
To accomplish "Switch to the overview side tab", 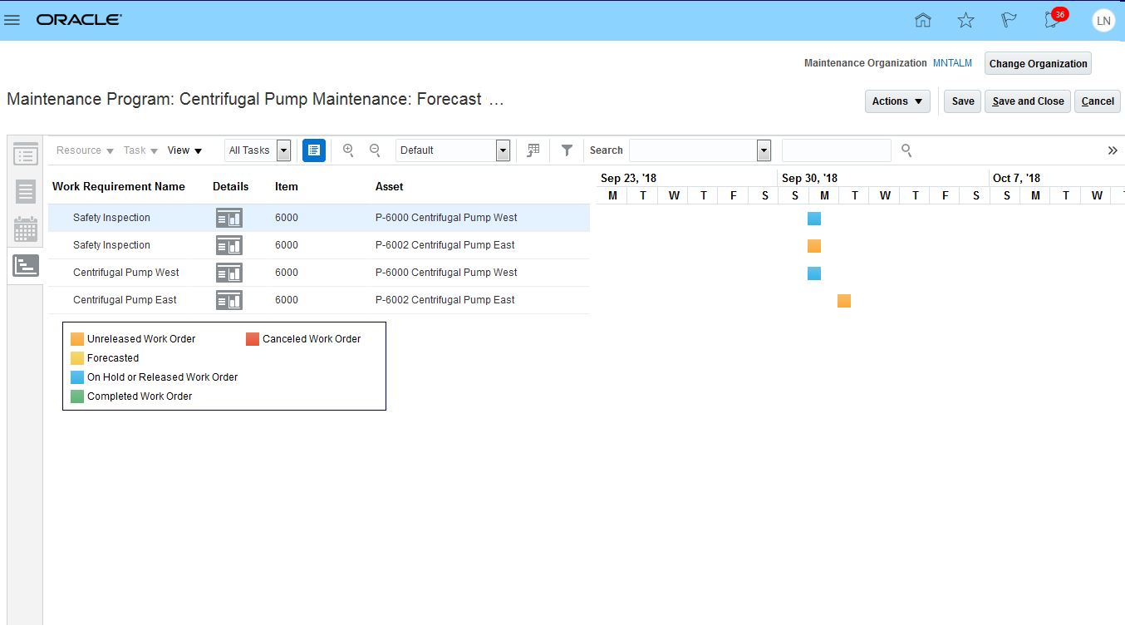I will [x=26, y=155].
